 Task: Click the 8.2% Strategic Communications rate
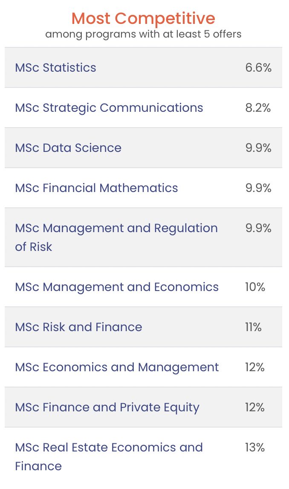coord(258,108)
